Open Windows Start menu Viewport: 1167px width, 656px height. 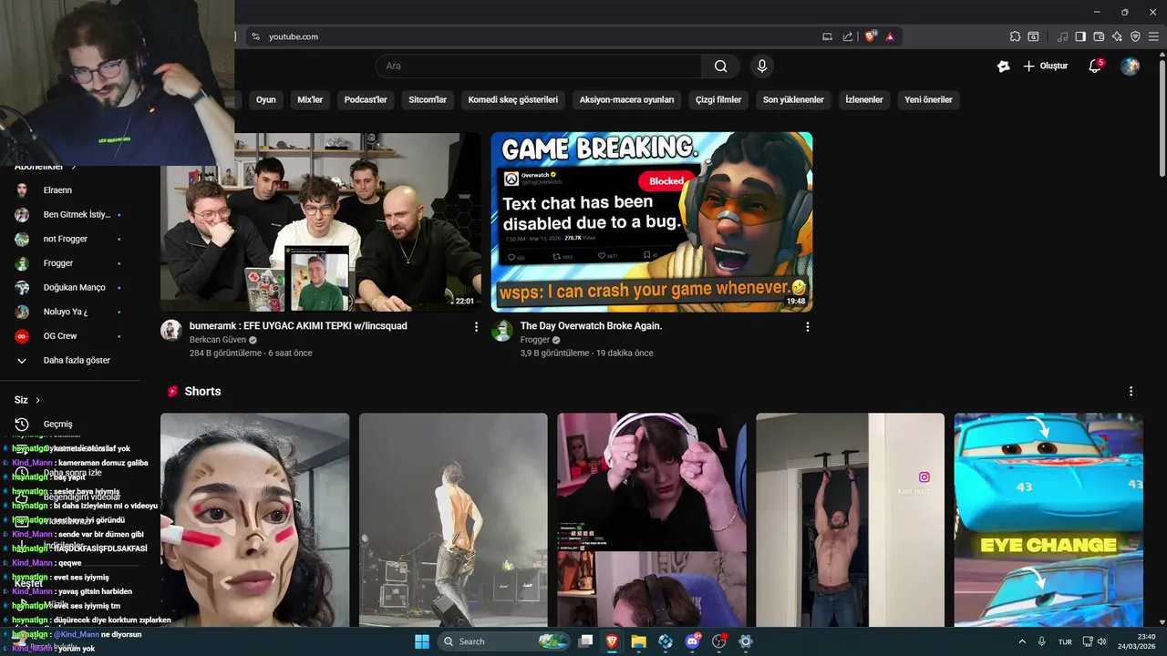coord(422,641)
